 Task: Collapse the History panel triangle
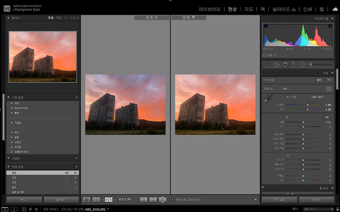(8, 167)
